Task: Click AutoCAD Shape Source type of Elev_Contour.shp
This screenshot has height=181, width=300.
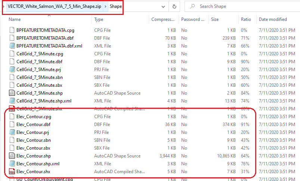Action: tap(117, 156)
